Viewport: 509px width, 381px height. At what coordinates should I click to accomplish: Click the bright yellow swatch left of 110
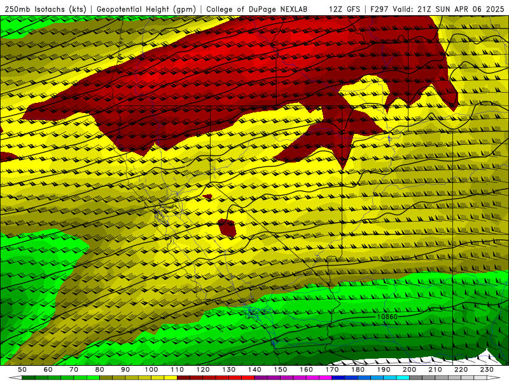(x=171, y=378)
